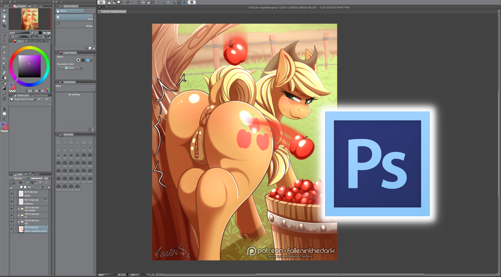Pick a shade in the color square
Image resolution: width=501 pixels, height=277 pixels.
tap(29, 66)
